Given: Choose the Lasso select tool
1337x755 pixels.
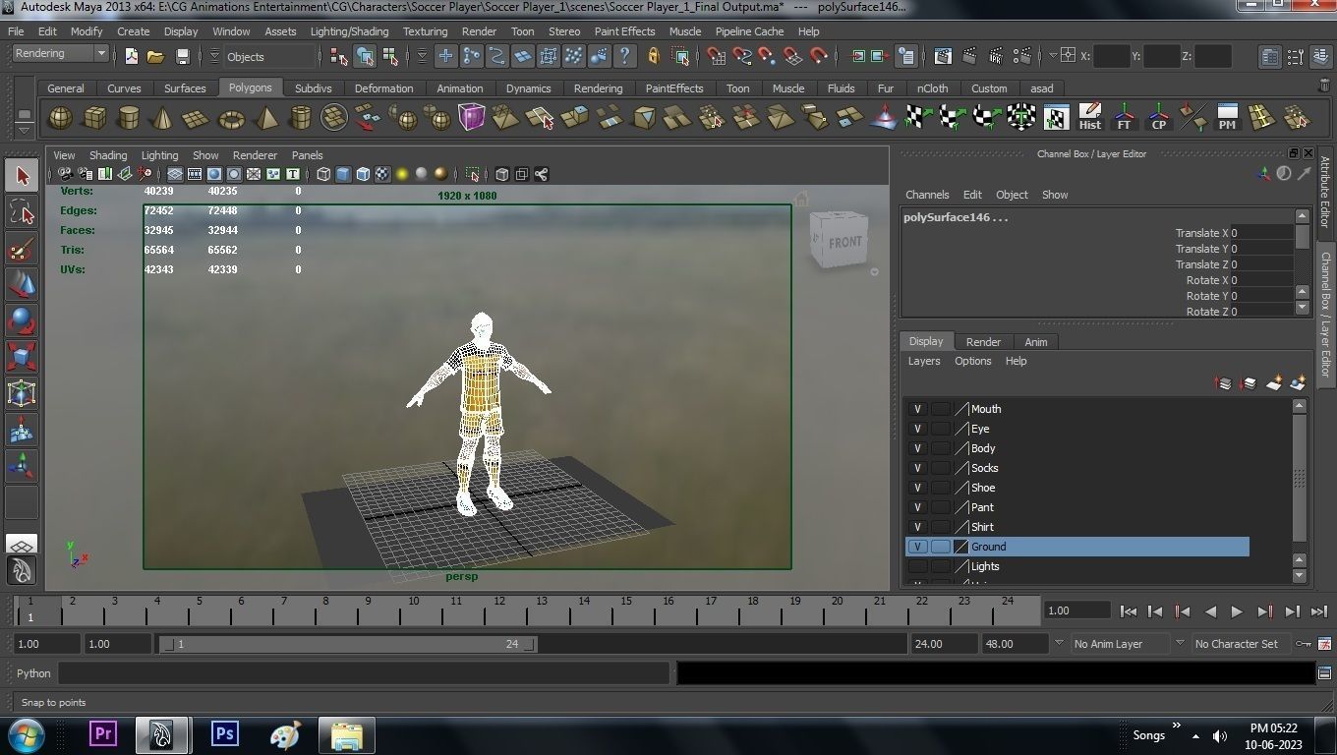Looking at the screenshot, I should coord(22,212).
